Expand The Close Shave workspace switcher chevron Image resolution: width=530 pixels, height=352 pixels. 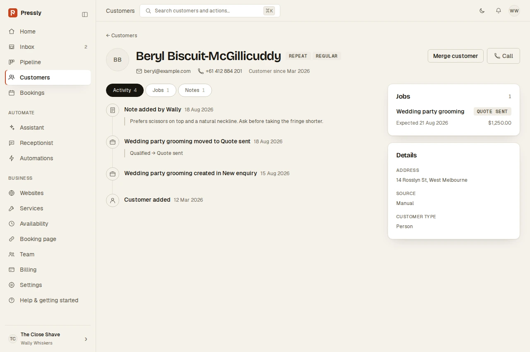click(86, 339)
